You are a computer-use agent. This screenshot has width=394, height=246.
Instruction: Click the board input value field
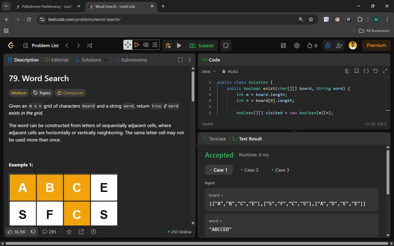292,200
